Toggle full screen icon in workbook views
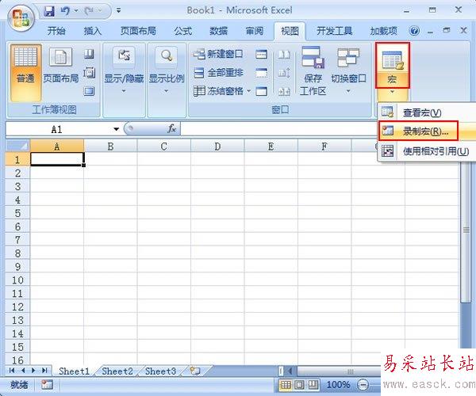The width and height of the screenshot is (476, 396). point(89,91)
